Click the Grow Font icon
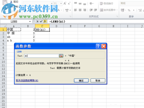This screenshot has width=144, height=108. [x=65, y=3]
